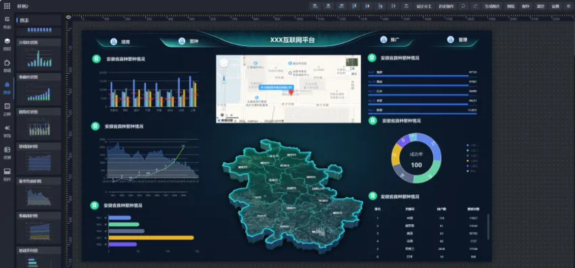Click the yellow legend dot beside the donut chart

click(x=467, y=160)
